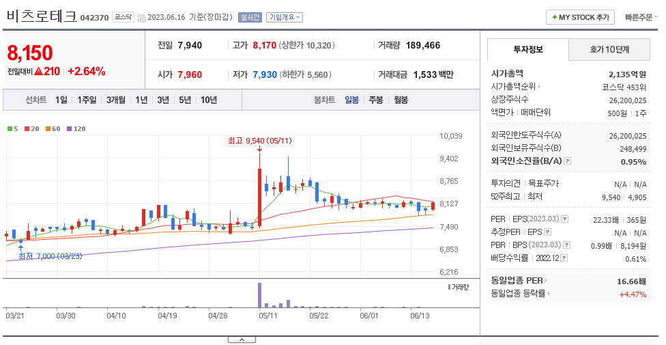The height and width of the screenshot is (345, 666).
Task: Click the 배당수익률 value 0.61%
Action: [x=635, y=259]
